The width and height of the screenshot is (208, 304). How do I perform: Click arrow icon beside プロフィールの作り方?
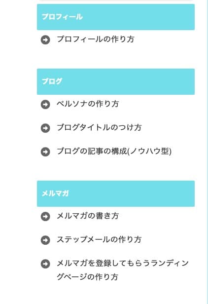tap(45, 40)
